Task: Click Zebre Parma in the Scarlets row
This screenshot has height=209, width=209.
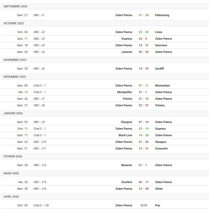Action: click(x=163, y=182)
